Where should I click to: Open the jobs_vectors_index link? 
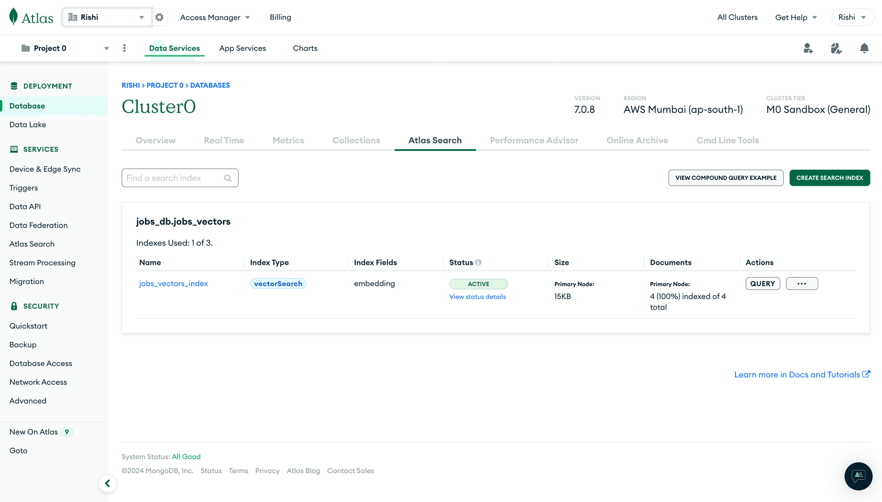click(173, 284)
